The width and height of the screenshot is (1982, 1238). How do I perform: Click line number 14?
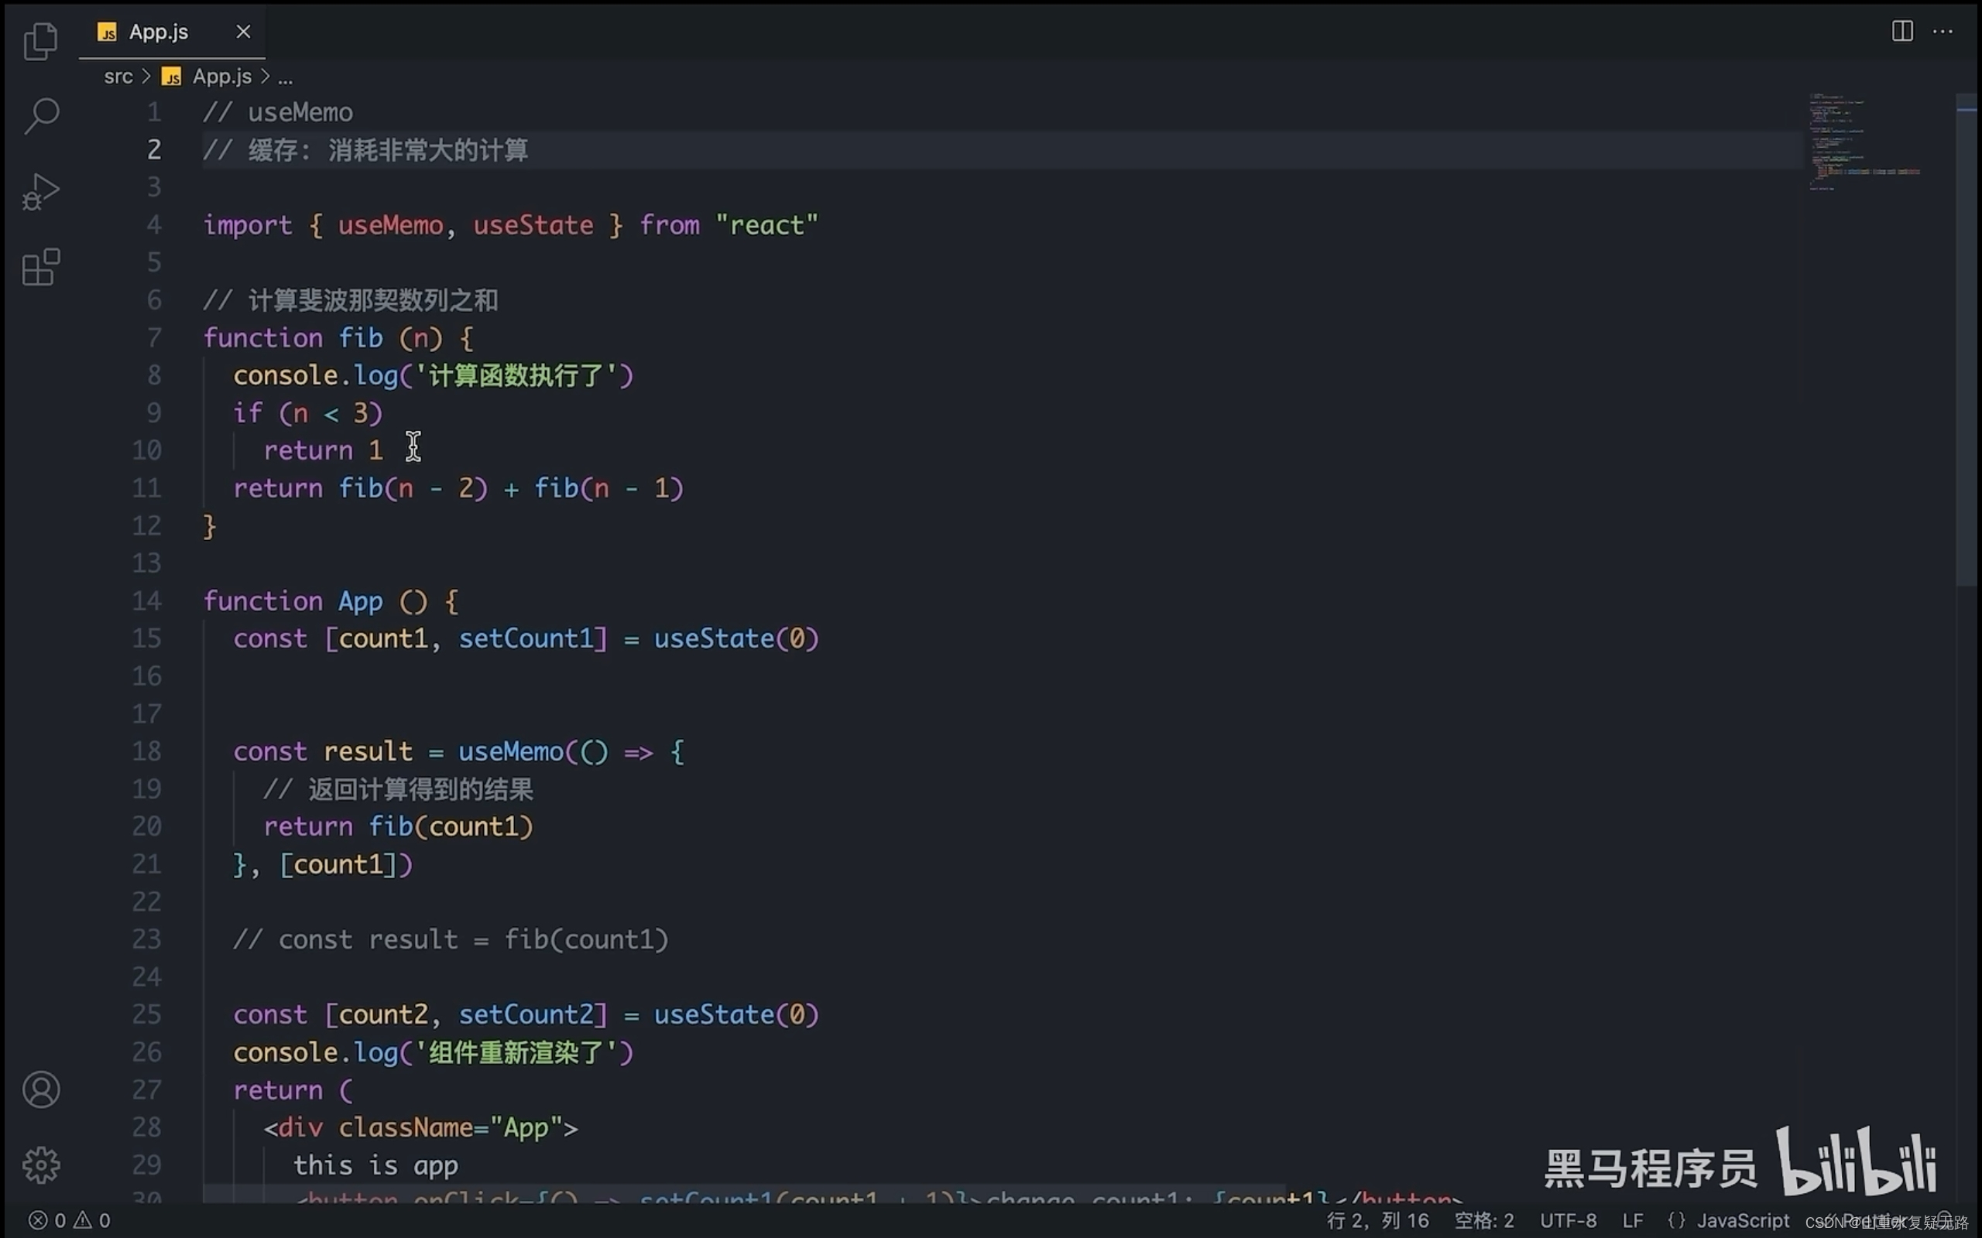[146, 601]
